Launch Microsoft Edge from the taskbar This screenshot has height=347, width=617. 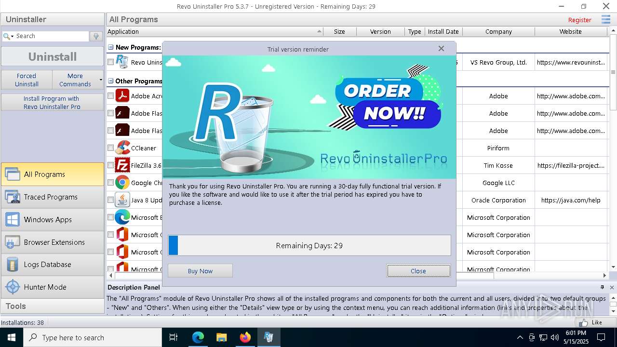pos(198,337)
